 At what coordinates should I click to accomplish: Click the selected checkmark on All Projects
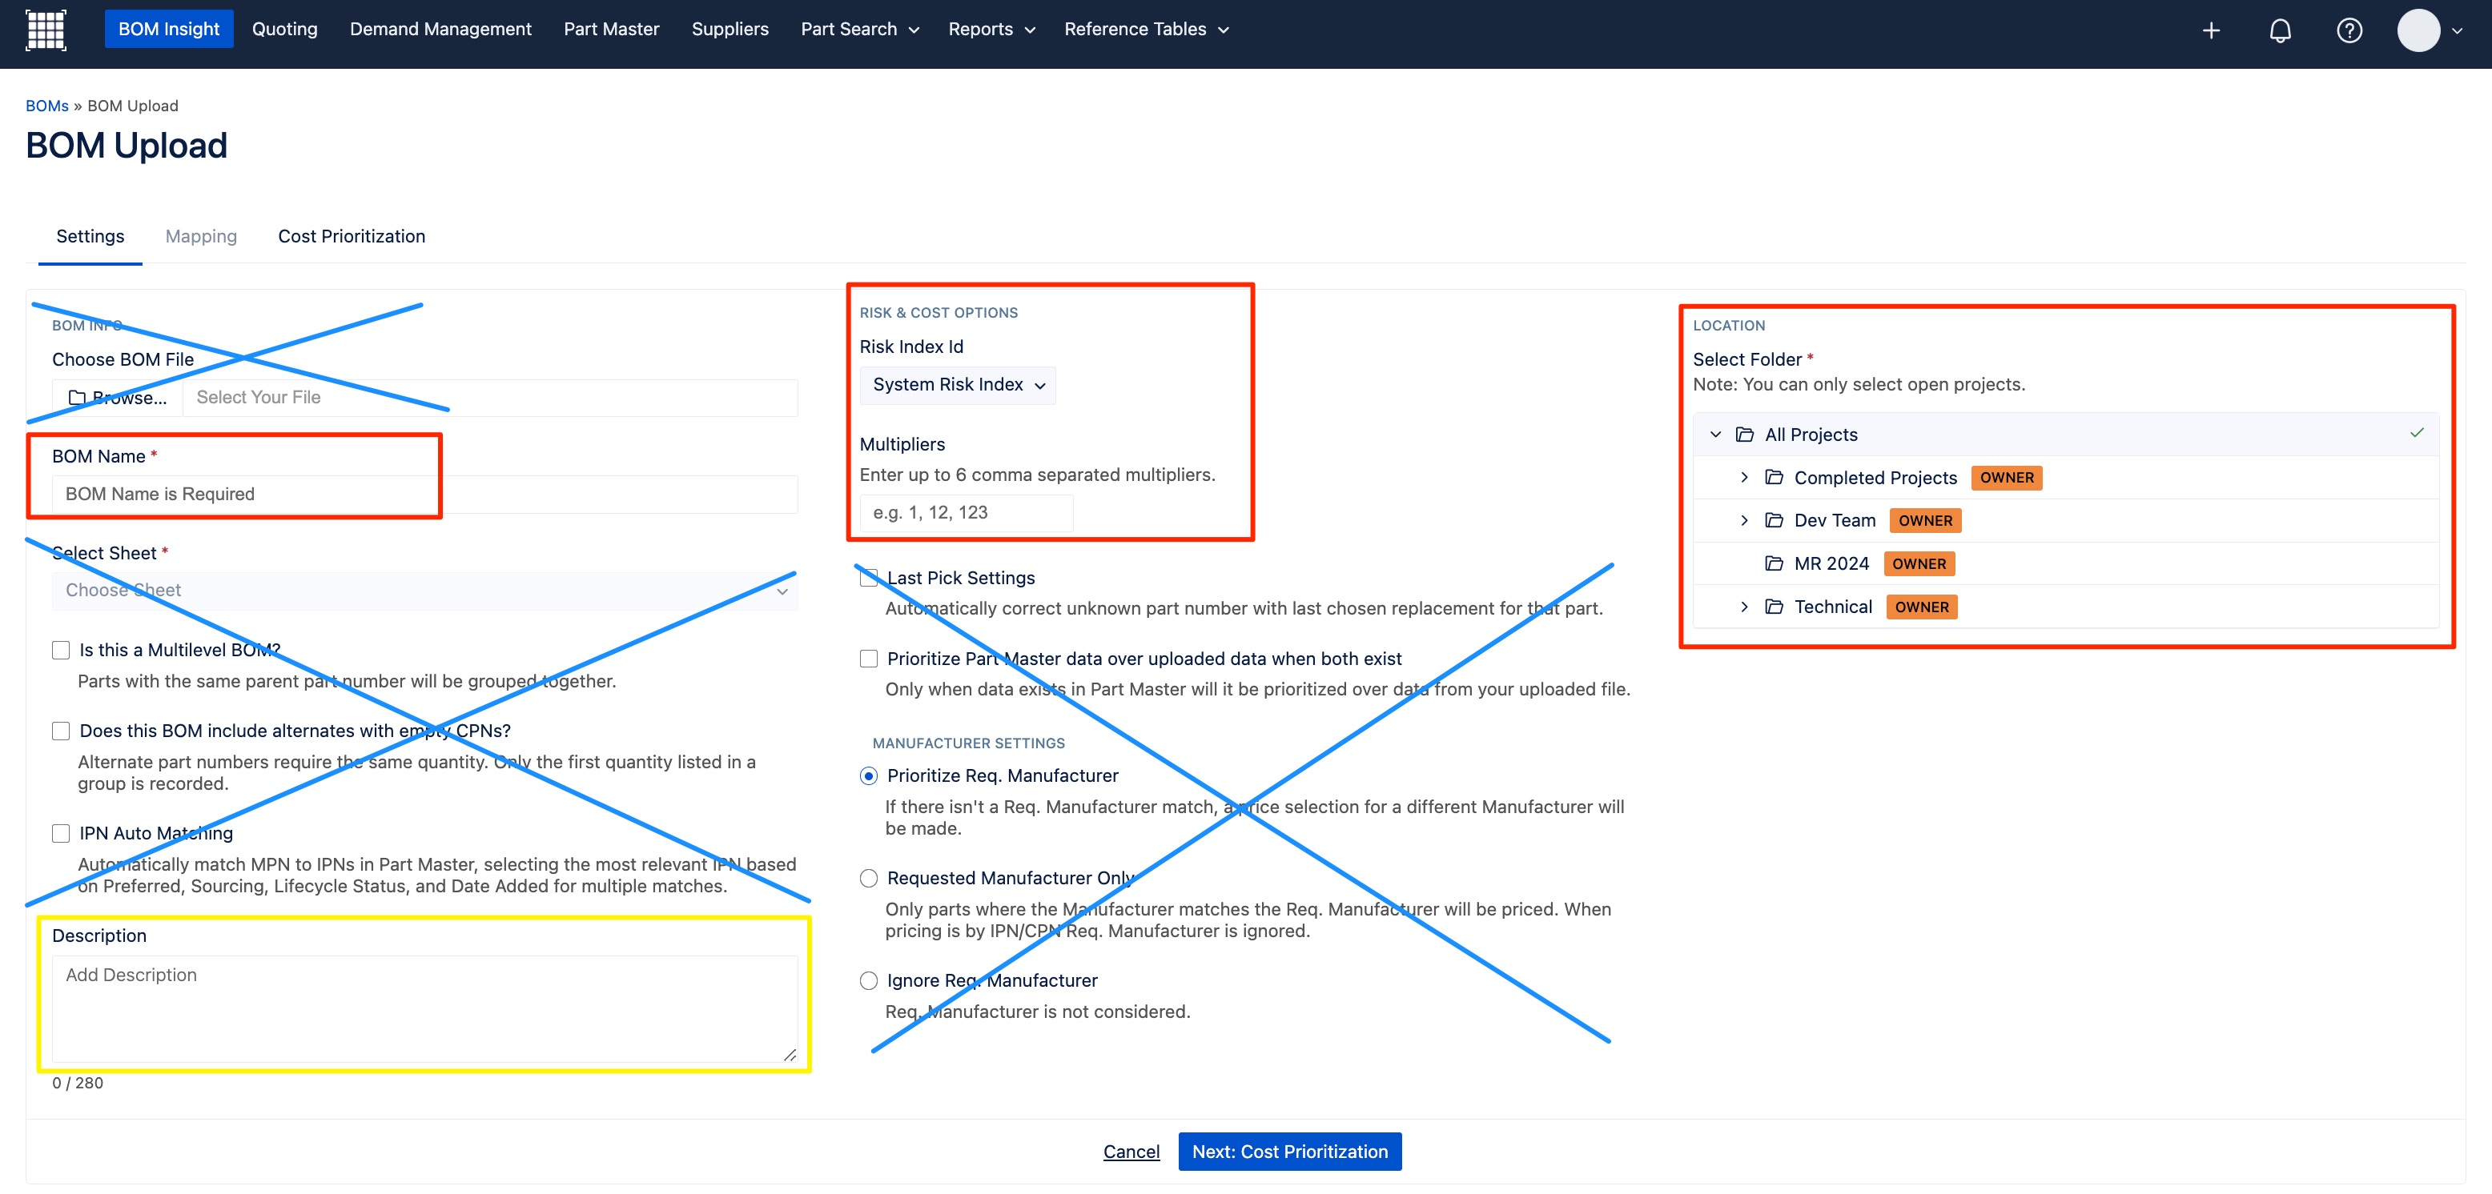pos(2417,432)
